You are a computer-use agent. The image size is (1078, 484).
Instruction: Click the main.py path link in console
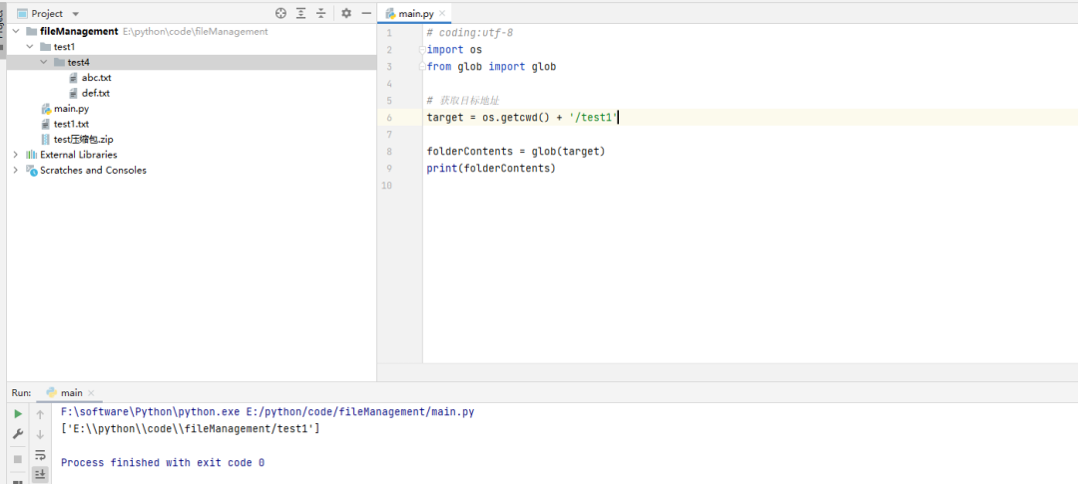(x=361, y=412)
